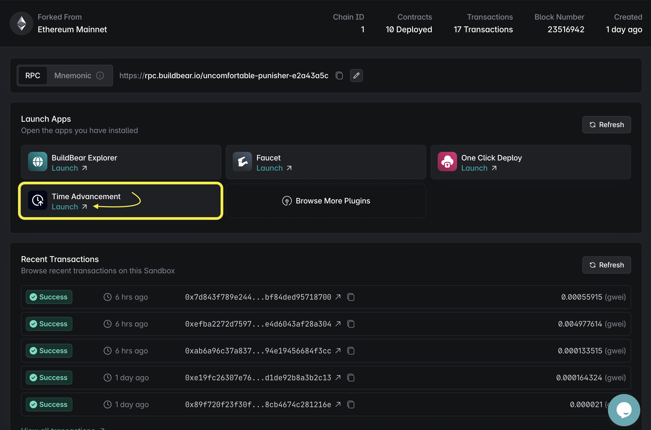Open transaction 0xefba2272d7597 external link arrow
Image resolution: width=651 pixels, height=430 pixels.
(x=338, y=324)
